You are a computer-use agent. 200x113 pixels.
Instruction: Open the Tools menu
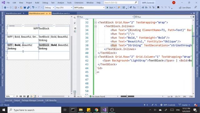pyautogui.click(x=69, y=3)
